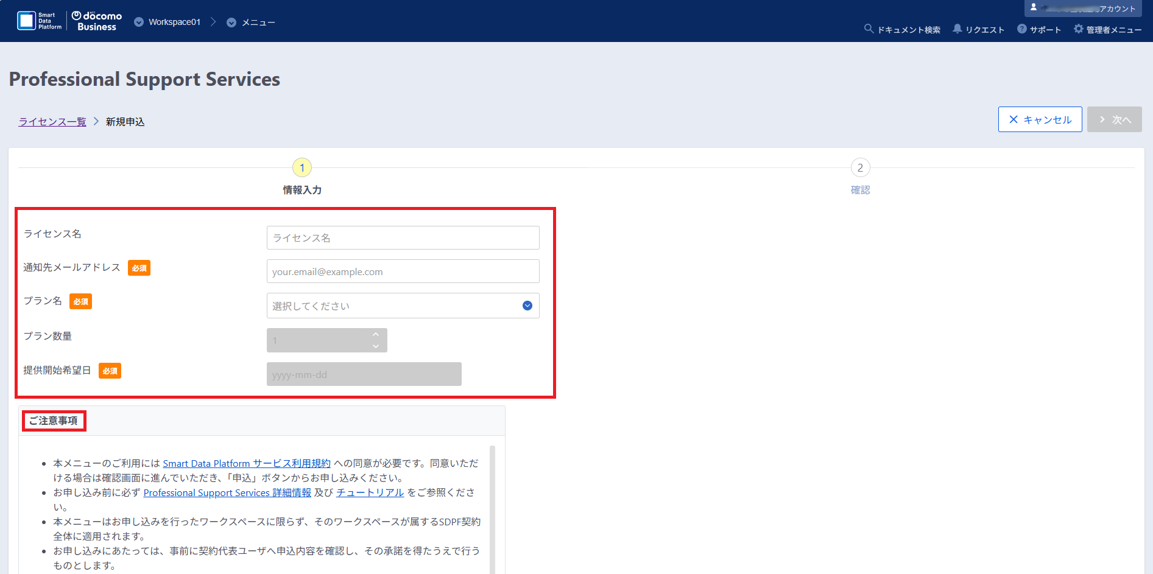Image resolution: width=1153 pixels, height=574 pixels.
Task: Open the チュートリアル link
Action: pos(370,492)
